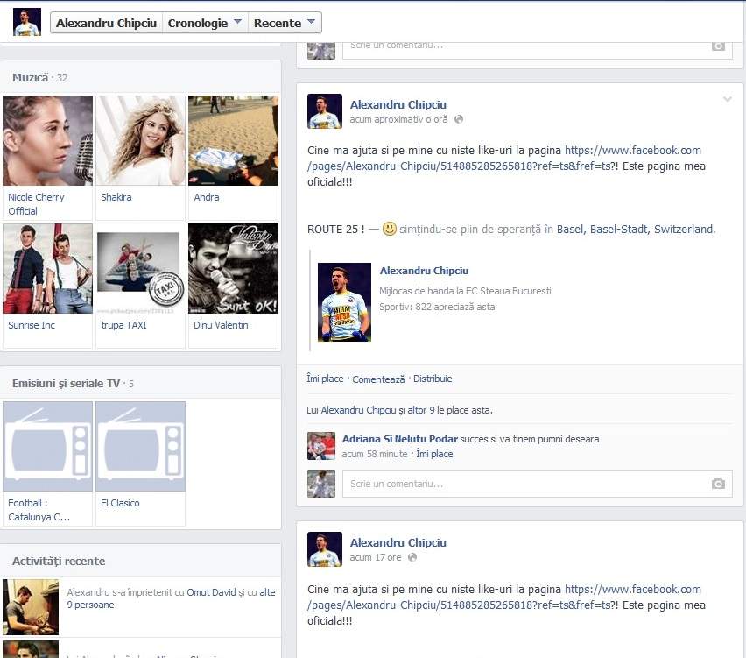Screen dimensions: 746x658
Task: Click Alexandru Chipciu name on the 17 ore post
Action: point(398,542)
